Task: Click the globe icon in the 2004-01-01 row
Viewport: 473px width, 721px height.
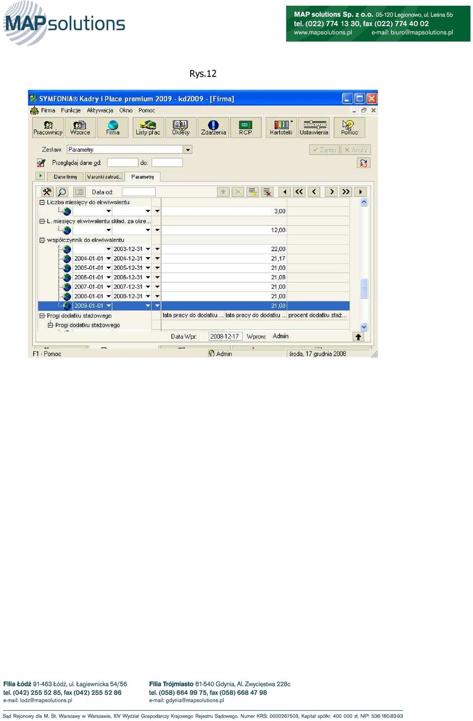Action: (67, 259)
